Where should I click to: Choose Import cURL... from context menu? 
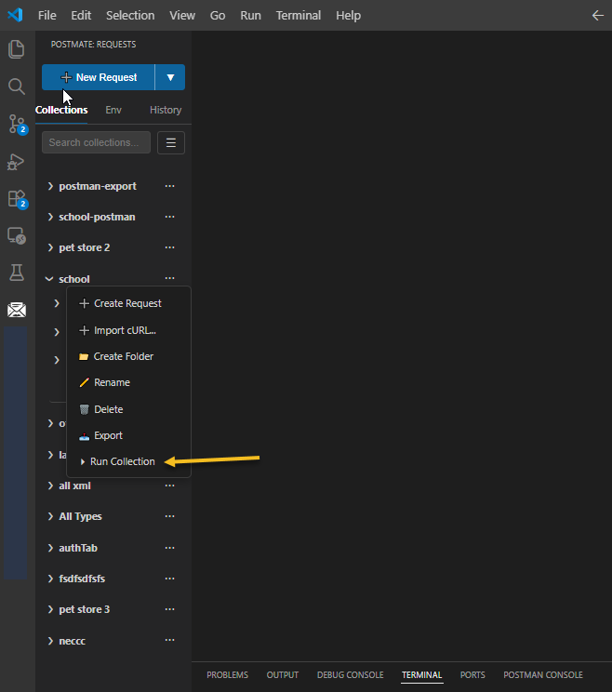[128, 330]
